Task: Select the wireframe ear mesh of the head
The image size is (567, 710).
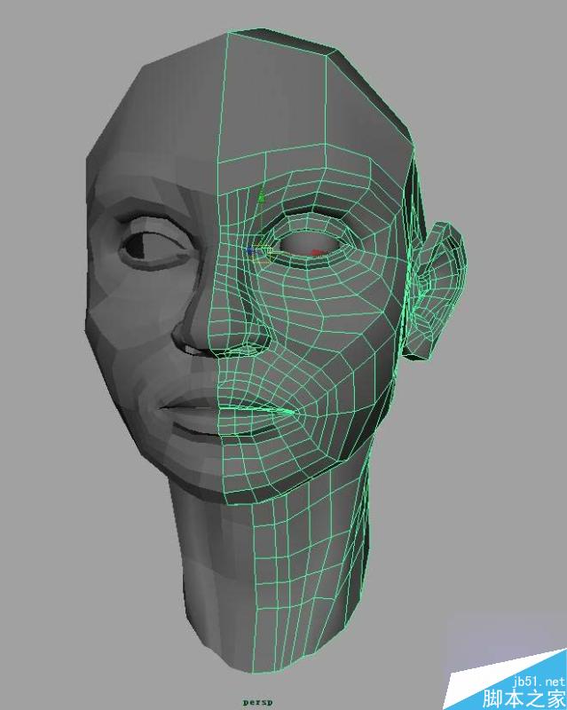Action: coord(437,290)
